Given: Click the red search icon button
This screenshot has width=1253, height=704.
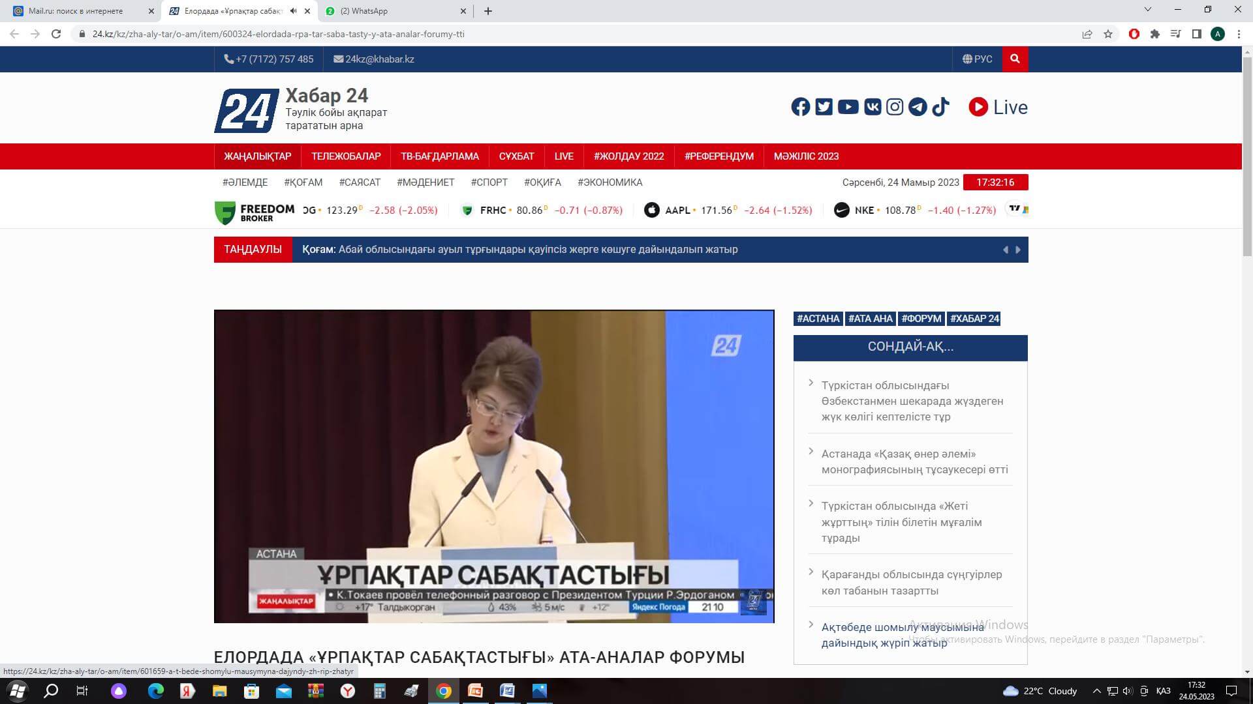Looking at the screenshot, I should coord(1015,59).
